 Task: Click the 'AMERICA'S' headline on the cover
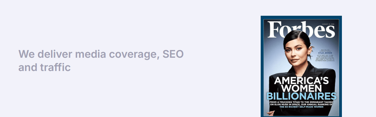pos(302,81)
